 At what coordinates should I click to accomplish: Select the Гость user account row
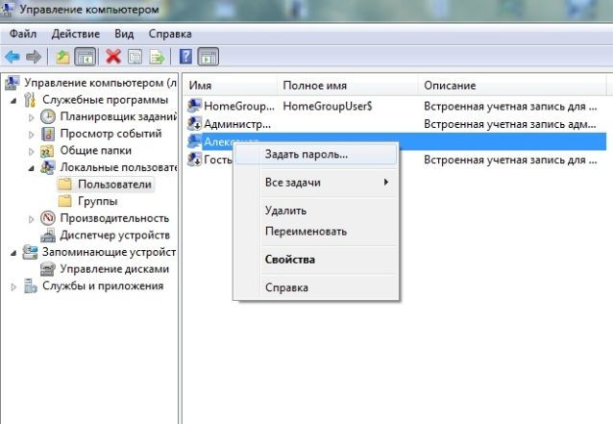click(215, 159)
